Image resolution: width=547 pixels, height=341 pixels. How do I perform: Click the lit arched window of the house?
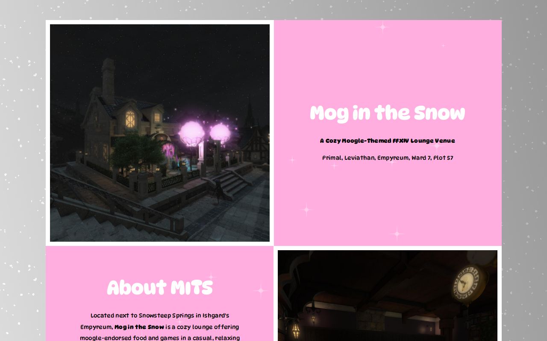130,119
